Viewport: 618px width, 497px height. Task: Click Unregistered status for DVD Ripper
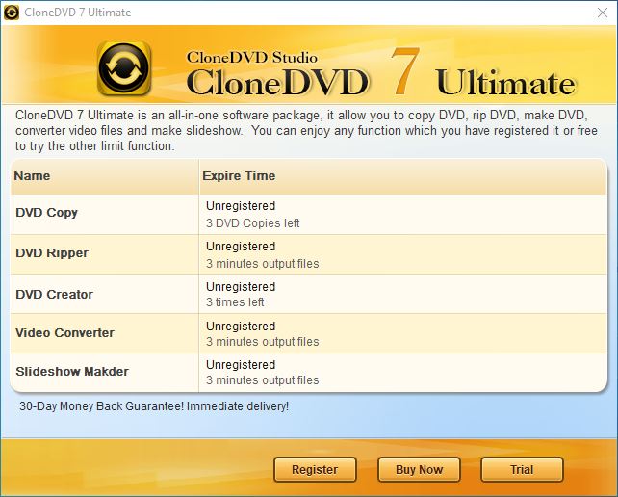(x=241, y=247)
